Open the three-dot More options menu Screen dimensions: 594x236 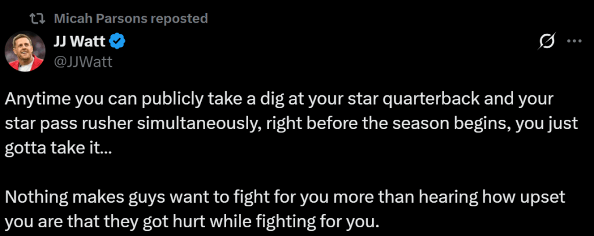[574, 41]
